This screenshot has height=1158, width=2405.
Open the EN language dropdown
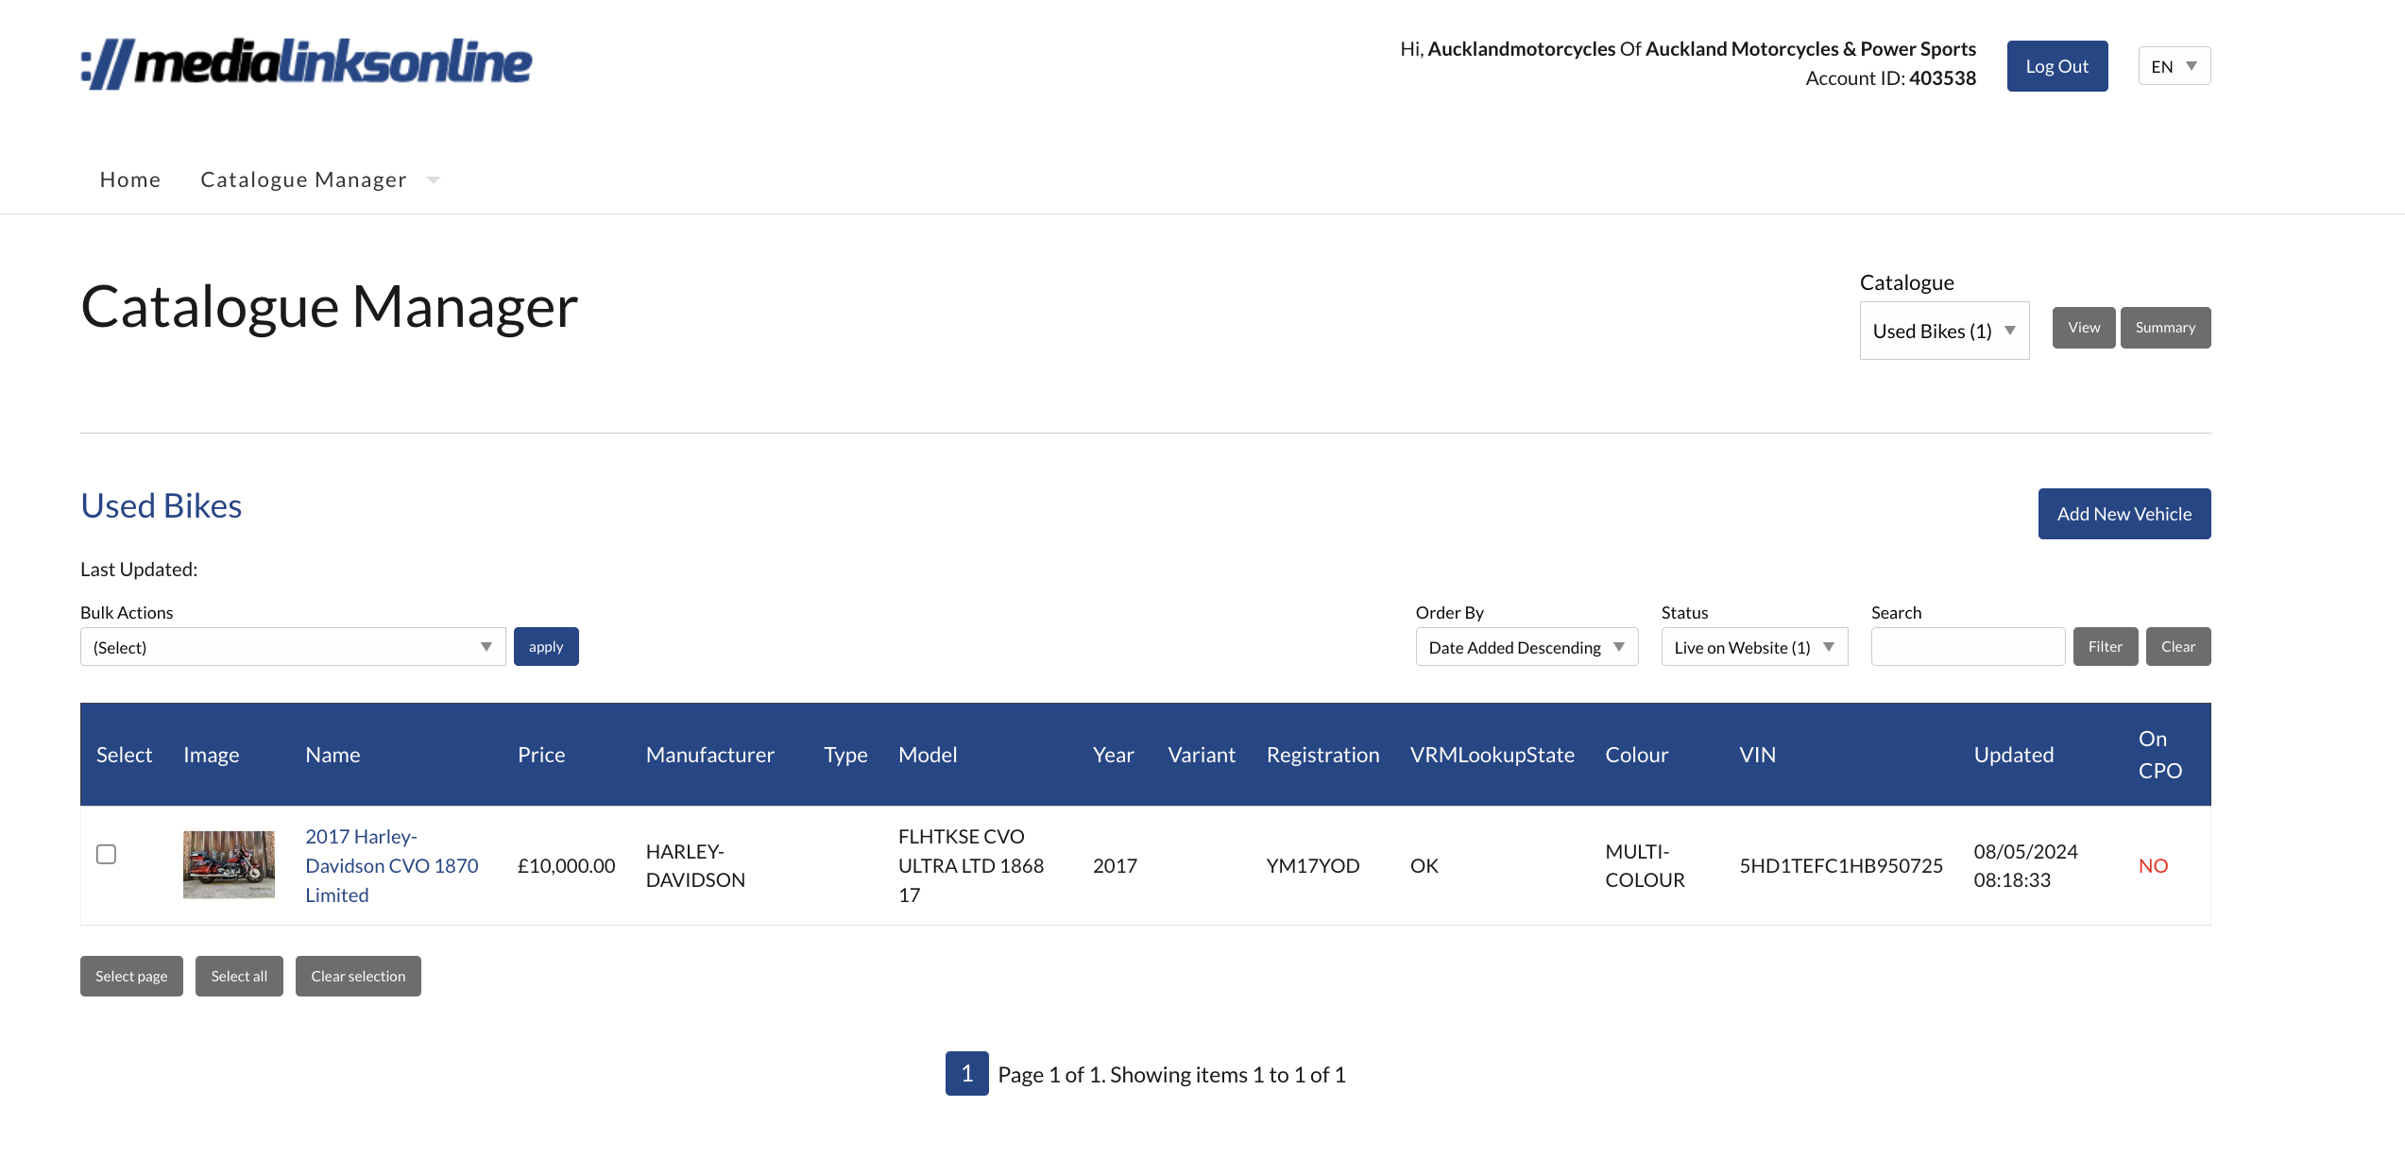2174,66
